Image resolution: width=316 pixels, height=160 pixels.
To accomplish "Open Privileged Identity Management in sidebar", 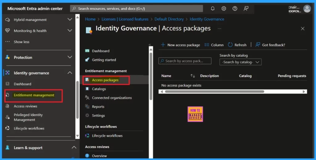I will 28,117.
